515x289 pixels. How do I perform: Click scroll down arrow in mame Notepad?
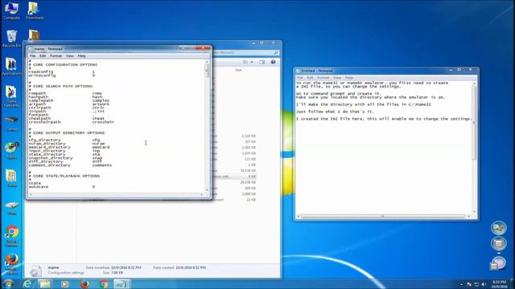coord(207,189)
